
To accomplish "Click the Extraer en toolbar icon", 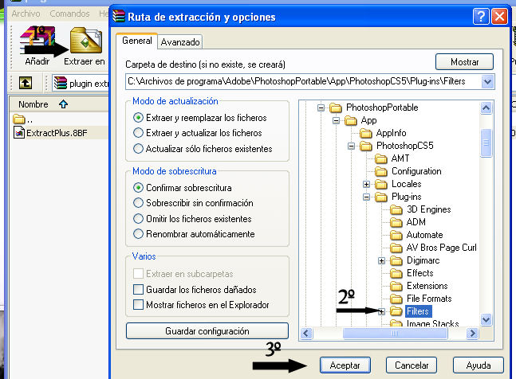I will click(x=86, y=41).
